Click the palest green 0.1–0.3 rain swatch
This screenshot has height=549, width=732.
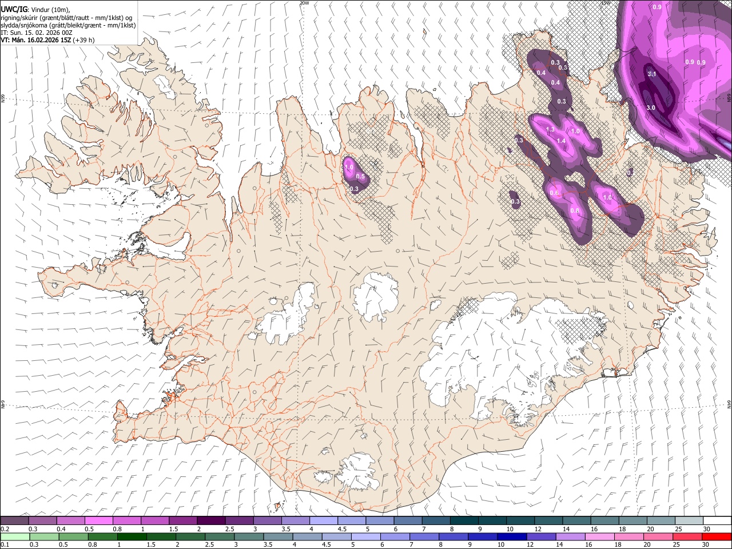coord(15,536)
